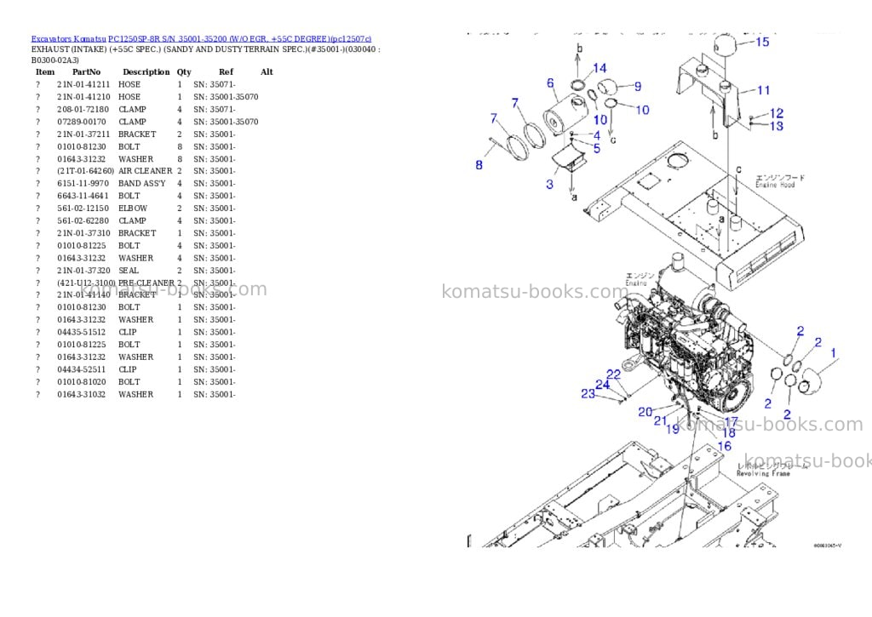Click the Item column header

pyautogui.click(x=45, y=72)
